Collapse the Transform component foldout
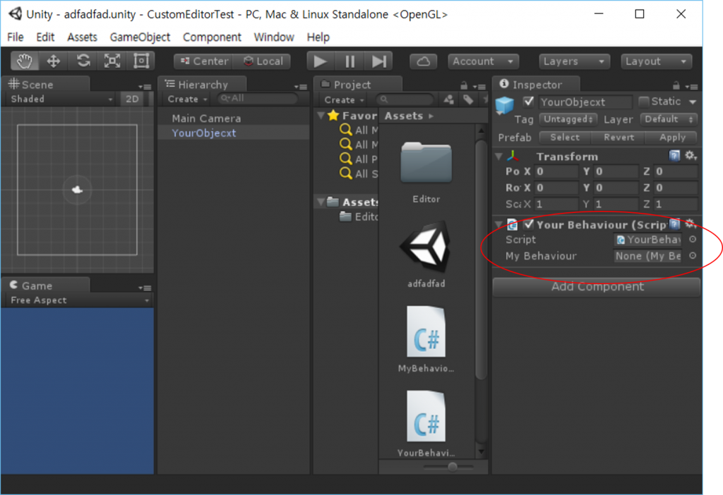Viewport: 723px width, 495px height. [x=499, y=156]
